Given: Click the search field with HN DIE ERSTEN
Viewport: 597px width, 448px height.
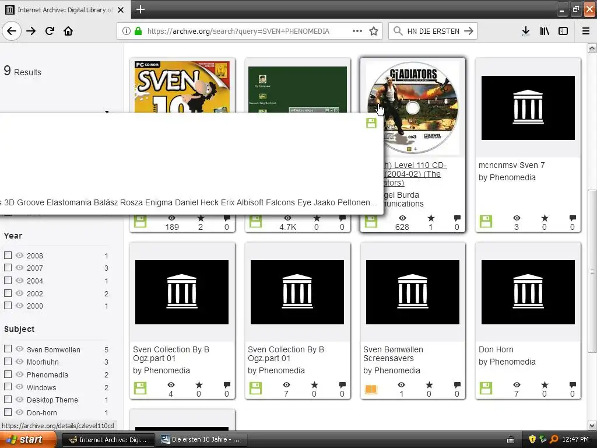Looking at the screenshot, I should point(433,32).
